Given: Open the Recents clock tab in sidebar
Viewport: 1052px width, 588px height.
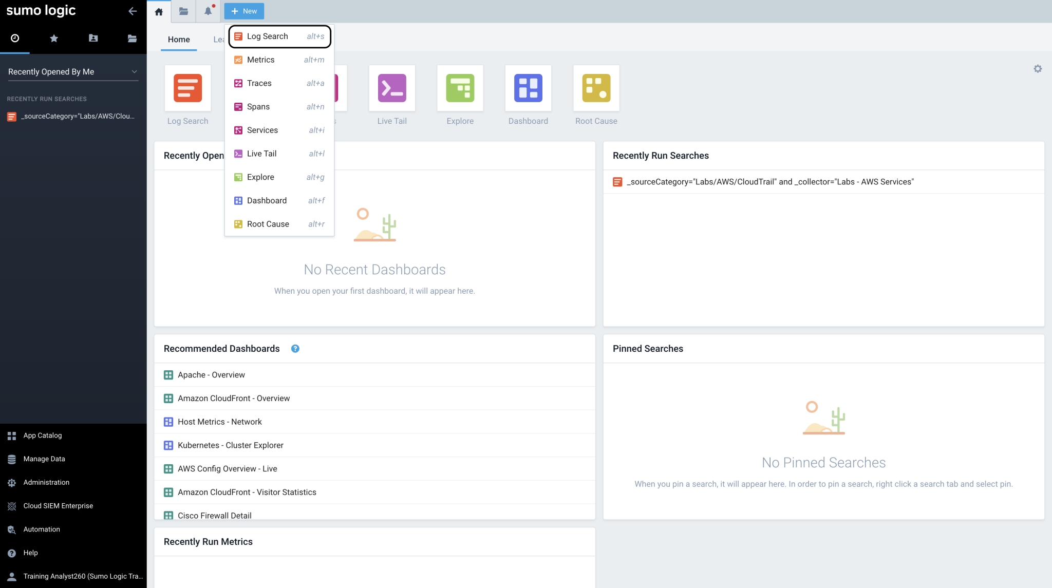Looking at the screenshot, I should [15, 38].
